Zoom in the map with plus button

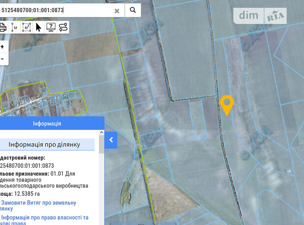pyautogui.click(x=2, y=47)
